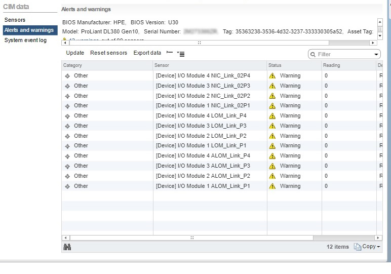Viewport: 391px width, 274px height.
Task: Open the Sensors section
Action: pyautogui.click(x=15, y=20)
